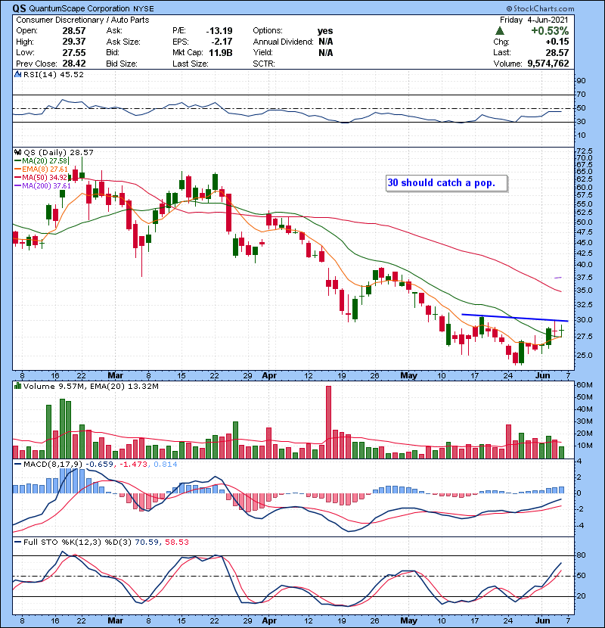Click the RSI panel line-chart icon
Screen dimensions: 605x628
(17, 74)
